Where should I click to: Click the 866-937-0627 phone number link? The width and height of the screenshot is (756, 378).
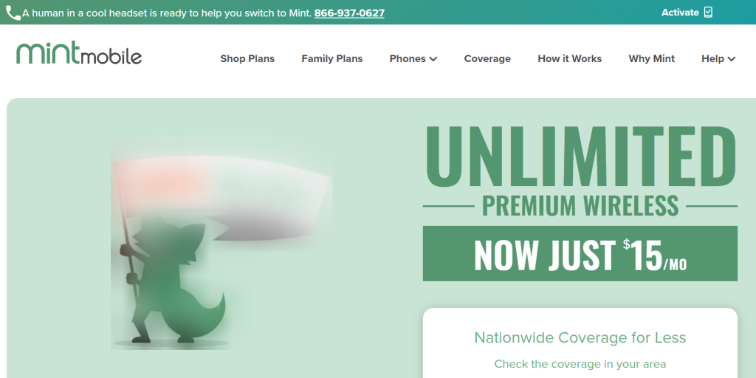click(349, 13)
